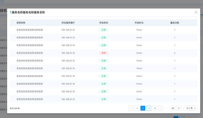This screenshot has height=118, width=203.
Task: Close the service name dialog
Action: pyautogui.click(x=196, y=12)
